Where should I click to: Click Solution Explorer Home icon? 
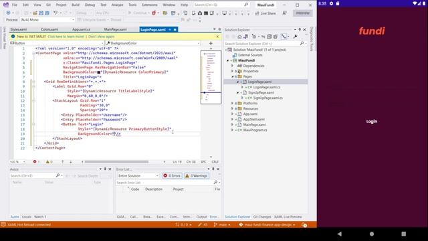[x=239, y=37]
